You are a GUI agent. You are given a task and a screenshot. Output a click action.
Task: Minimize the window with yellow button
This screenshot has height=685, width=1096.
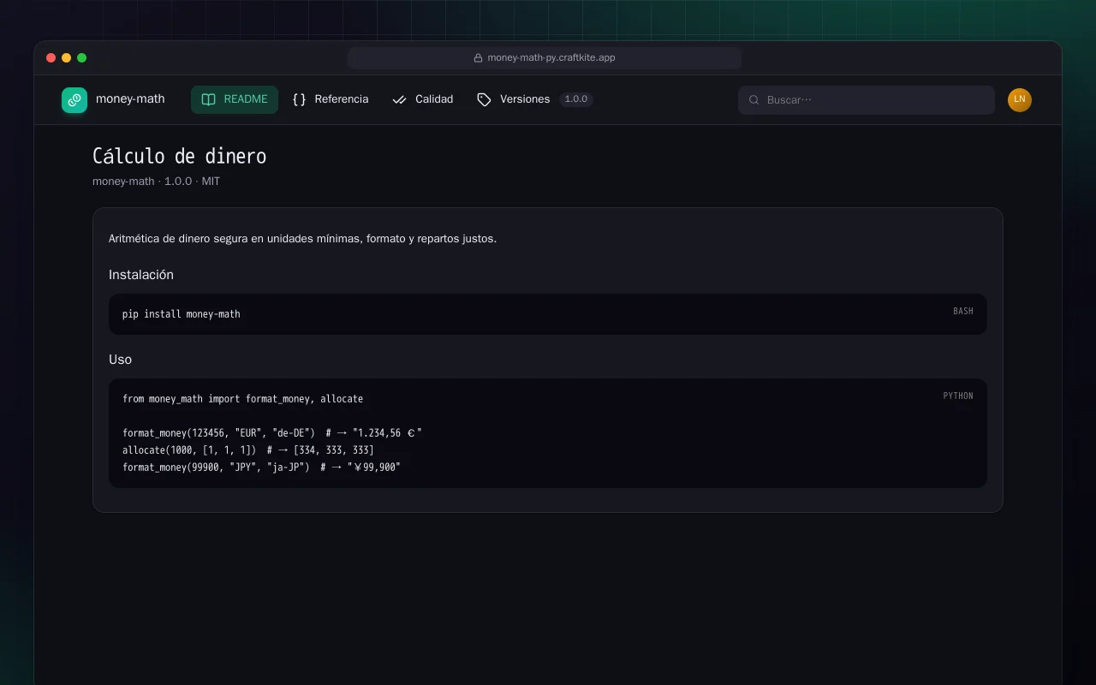67,58
